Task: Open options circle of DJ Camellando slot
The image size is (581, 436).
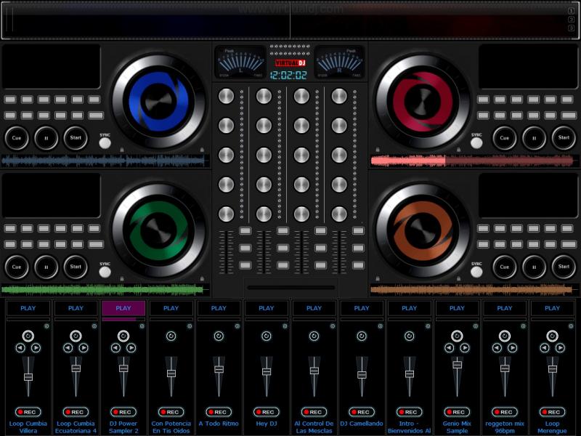Action: 381,326
